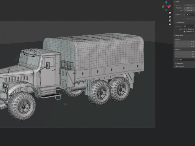
Task: Select the truck's front left wheel
Action: pyautogui.click(x=22, y=106)
